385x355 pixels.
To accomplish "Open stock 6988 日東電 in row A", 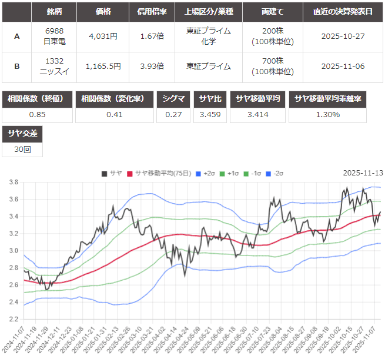I will point(54,36).
